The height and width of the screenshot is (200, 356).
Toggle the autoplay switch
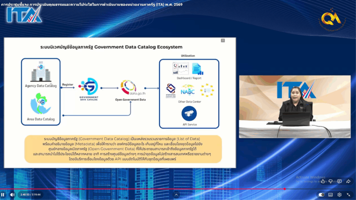tap(322, 195)
